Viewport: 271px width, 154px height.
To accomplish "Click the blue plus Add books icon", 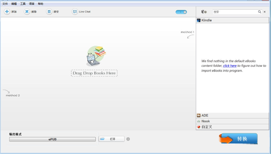I will [7, 12].
